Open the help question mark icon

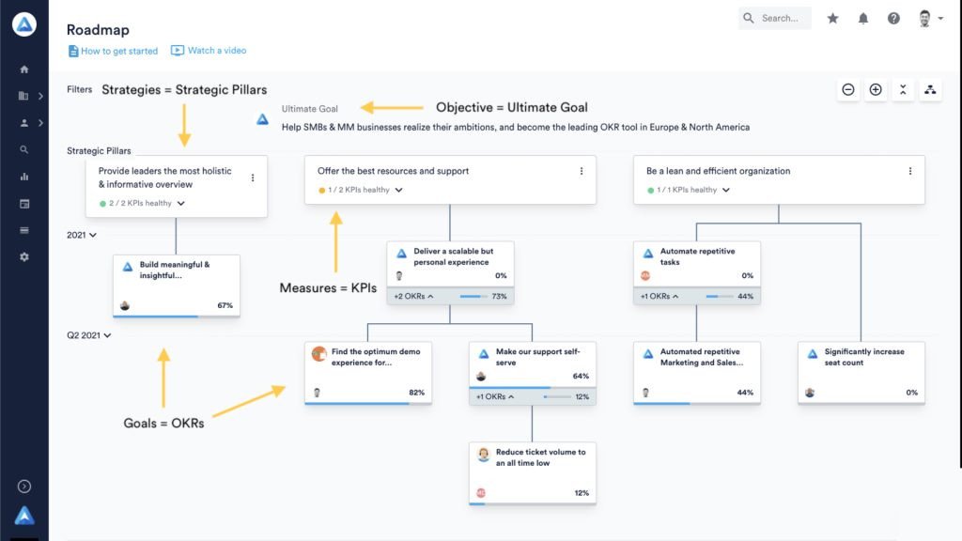pos(894,19)
